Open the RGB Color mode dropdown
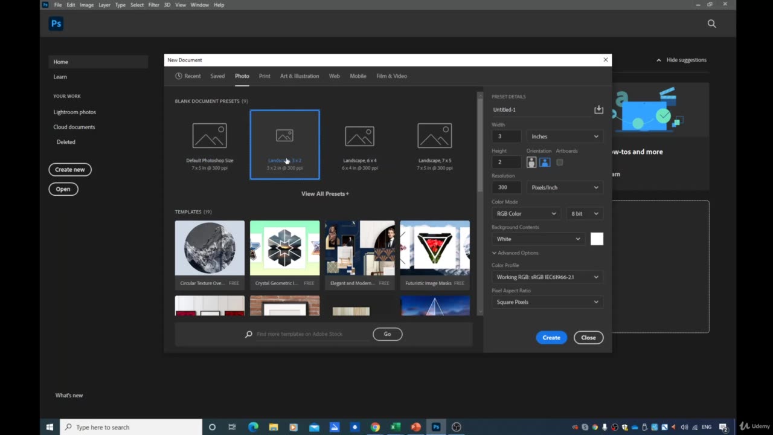The width and height of the screenshot is (773, 435). pos(526,213)
